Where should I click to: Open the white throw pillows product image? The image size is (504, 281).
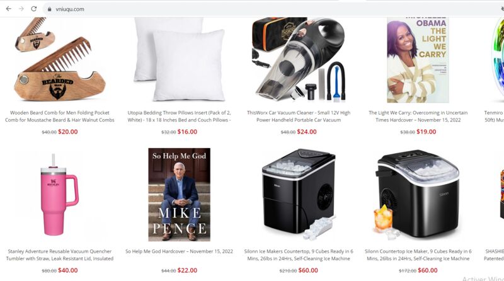point(179,59)
